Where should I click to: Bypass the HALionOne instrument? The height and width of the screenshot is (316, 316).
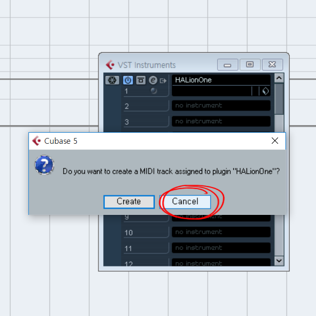(141, 80)
